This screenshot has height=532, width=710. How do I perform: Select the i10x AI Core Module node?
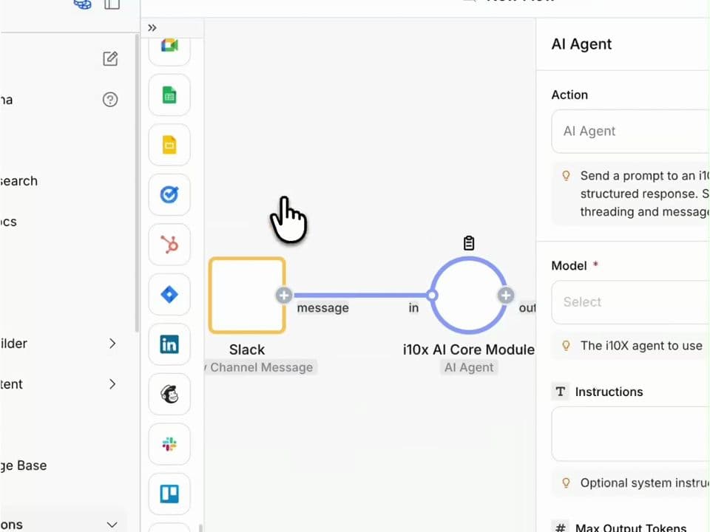pyautogui.click(x=469, y=296)
